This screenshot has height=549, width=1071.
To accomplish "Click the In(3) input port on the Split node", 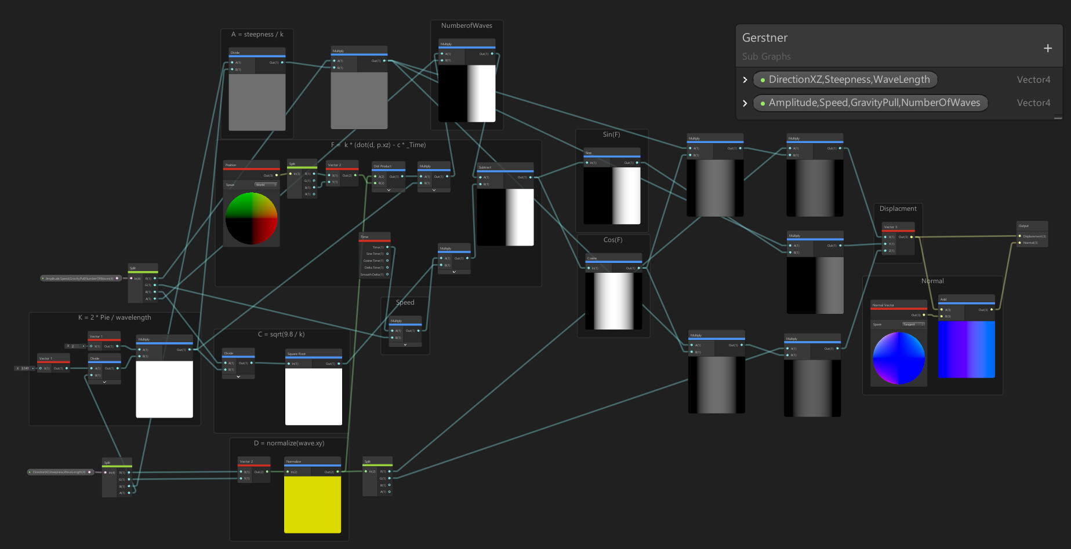I will pyautogui.click(x=291, y=174).
